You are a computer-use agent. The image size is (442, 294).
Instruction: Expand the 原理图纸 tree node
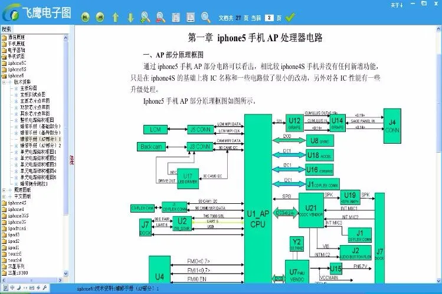pos(4,190)
